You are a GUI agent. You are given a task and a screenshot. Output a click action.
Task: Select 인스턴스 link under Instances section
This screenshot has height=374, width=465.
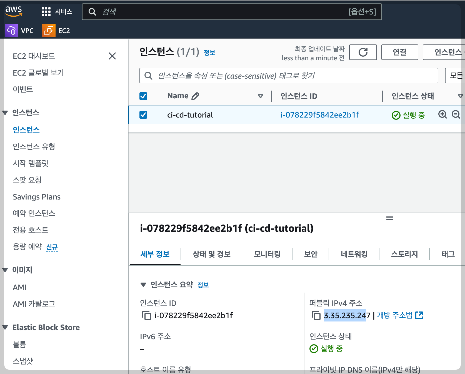26,130
